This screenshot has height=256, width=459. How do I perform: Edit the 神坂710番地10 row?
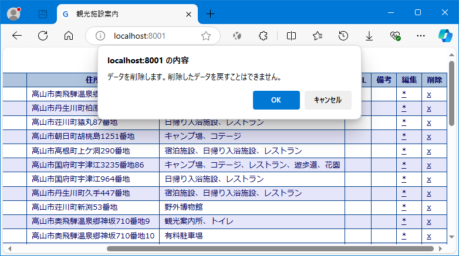pyautogui.click(x=404, y=235)
